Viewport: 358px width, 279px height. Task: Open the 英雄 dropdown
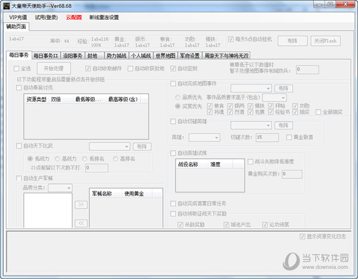point(204,138)
